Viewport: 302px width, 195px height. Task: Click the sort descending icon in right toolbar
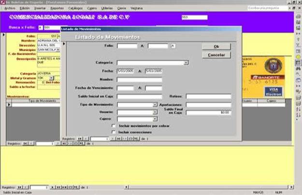click(x=298, y=115)
